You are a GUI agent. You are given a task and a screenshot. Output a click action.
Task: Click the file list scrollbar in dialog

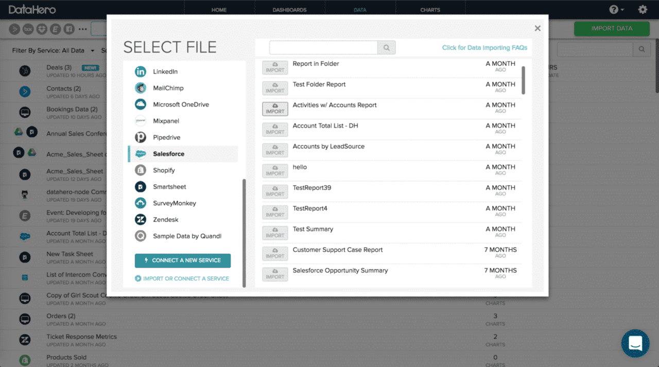pos(524,80)
